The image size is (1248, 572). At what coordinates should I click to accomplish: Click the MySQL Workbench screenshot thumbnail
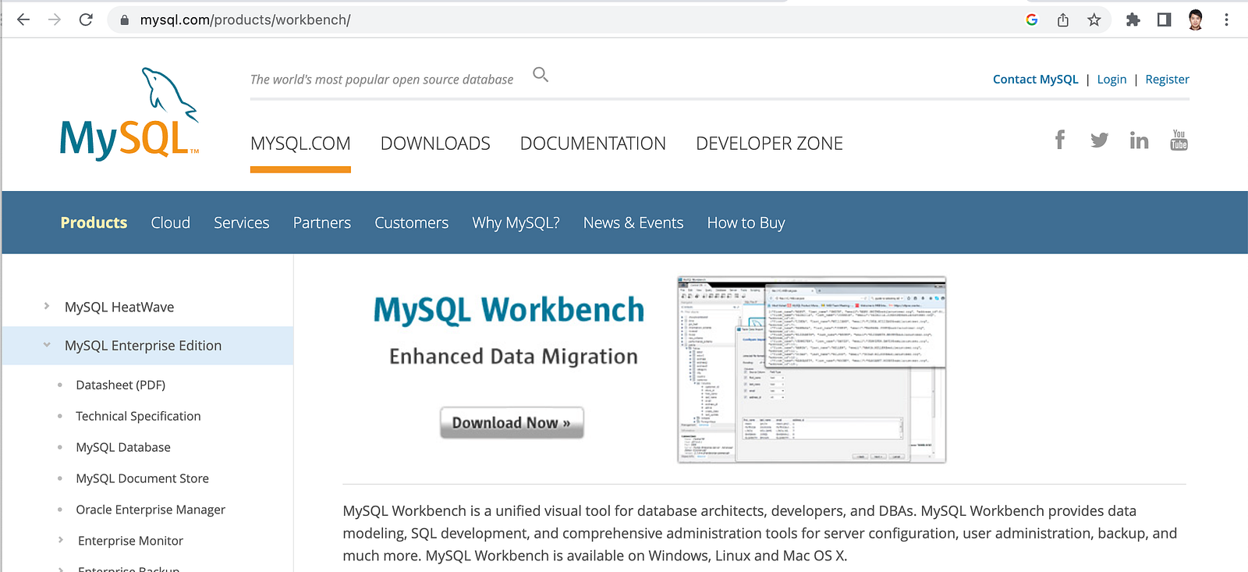pos(812,370)
